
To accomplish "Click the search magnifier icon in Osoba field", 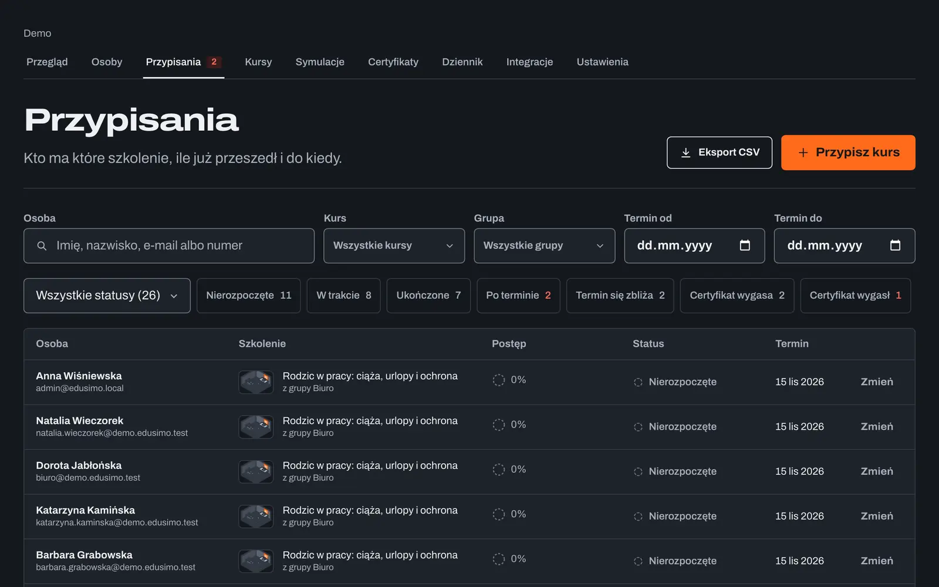I will (42, 246).
